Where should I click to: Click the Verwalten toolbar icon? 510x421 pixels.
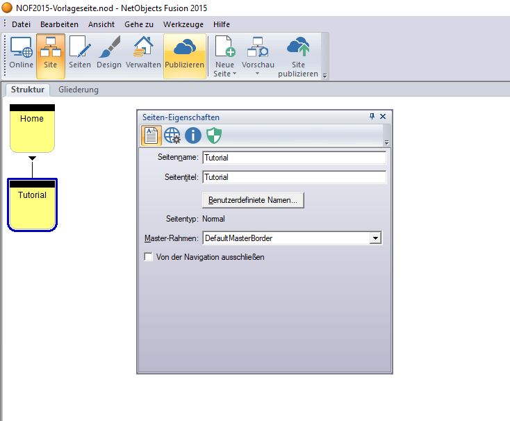click(x=143, y=54)
